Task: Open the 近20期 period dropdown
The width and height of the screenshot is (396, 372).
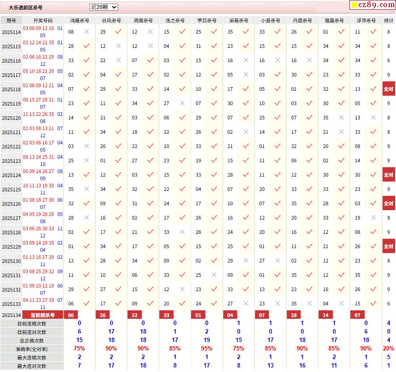Action: pyautogui.click(x=103, y=7)
